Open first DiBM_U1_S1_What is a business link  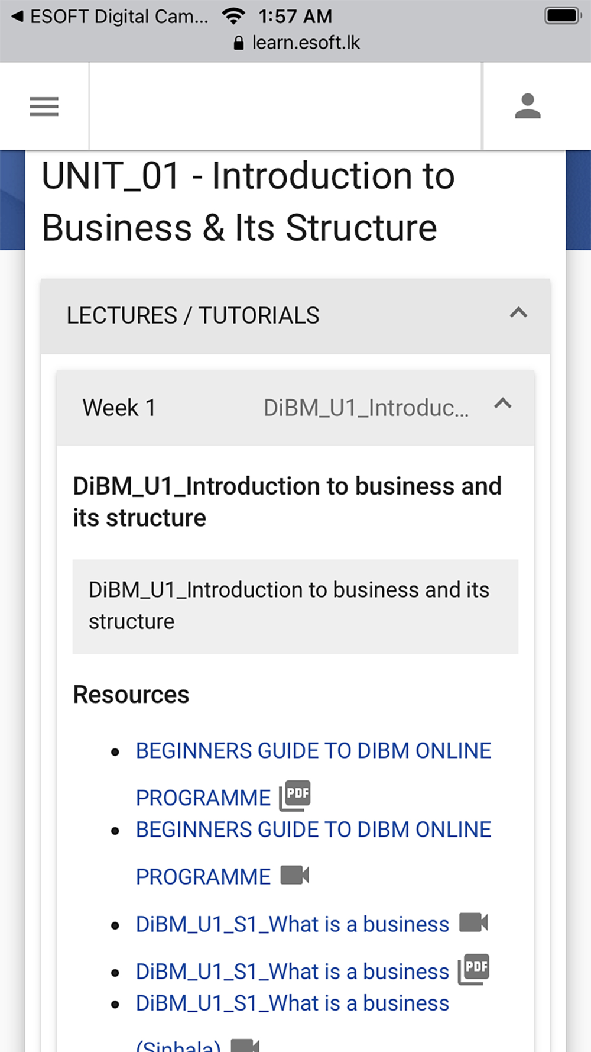[x=293, y=924]
